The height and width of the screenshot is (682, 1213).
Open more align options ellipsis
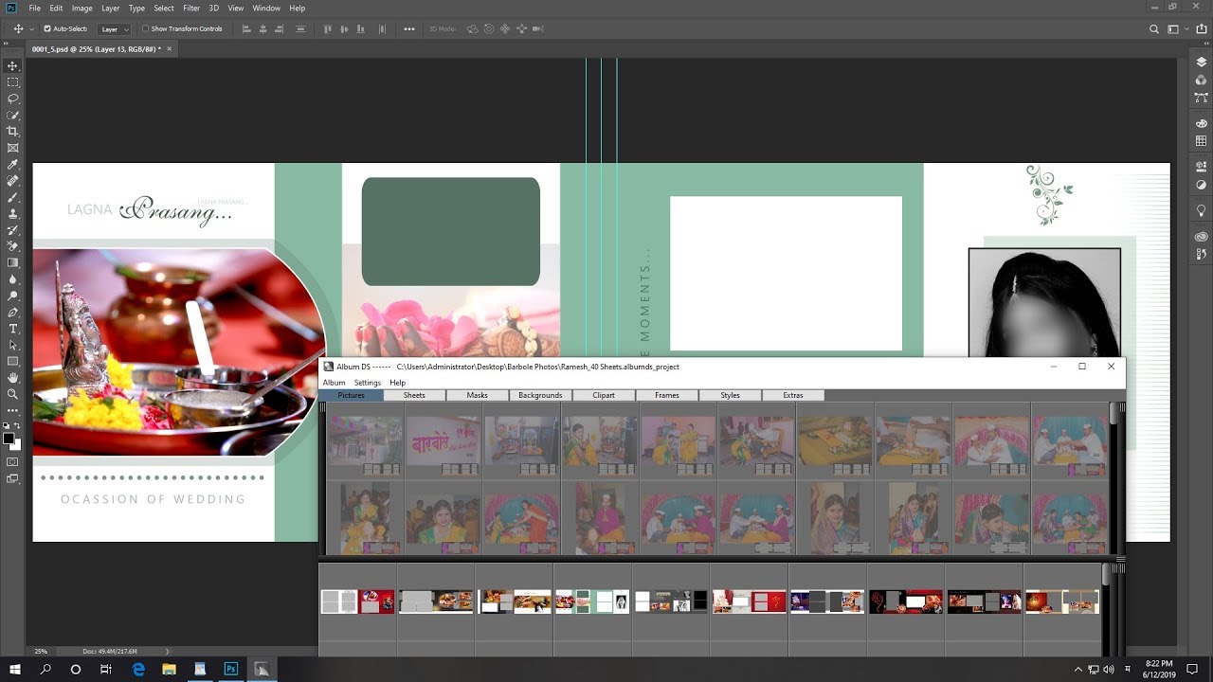tap(409, 29)
